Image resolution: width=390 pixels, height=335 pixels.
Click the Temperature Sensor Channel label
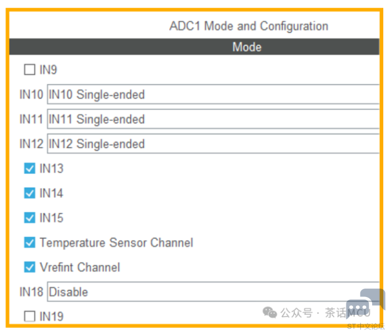(x=116, y=242)
